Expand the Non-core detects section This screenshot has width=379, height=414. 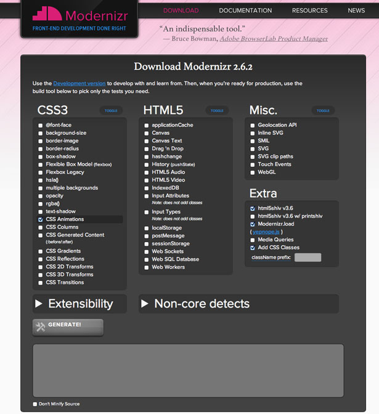238,304
